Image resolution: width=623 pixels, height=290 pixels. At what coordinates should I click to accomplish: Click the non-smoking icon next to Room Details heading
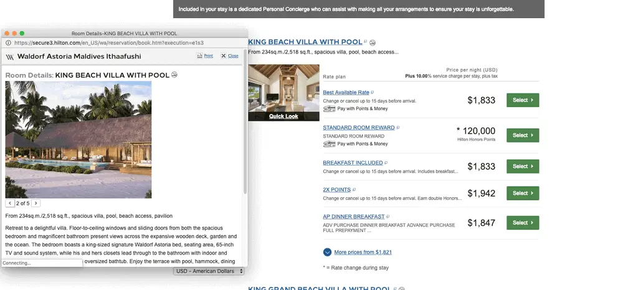[174, 75]
